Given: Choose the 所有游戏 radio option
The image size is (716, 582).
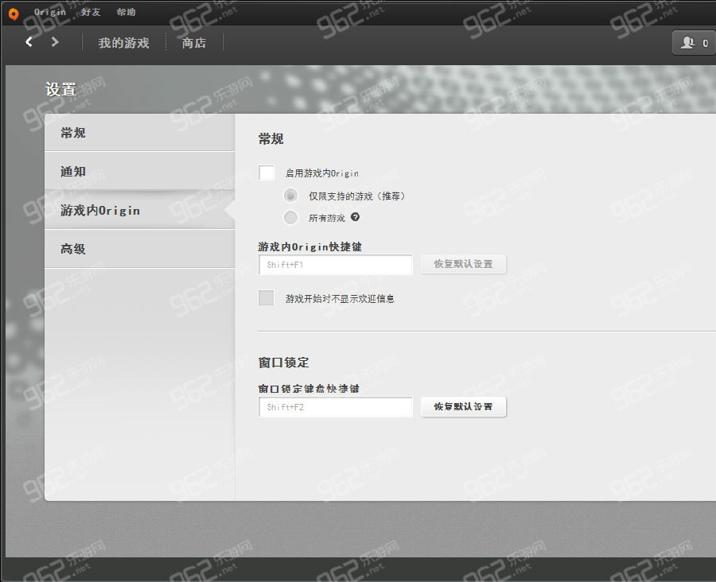Looking at the screenshot, I should click(x=291, y=218).
